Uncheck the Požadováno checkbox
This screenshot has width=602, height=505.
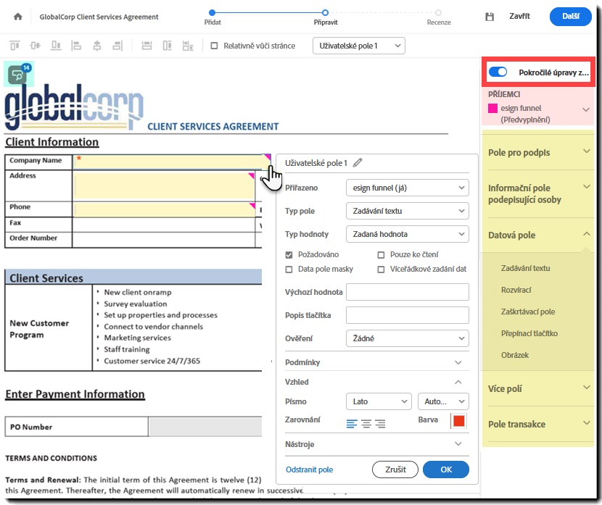coord(289,254)
